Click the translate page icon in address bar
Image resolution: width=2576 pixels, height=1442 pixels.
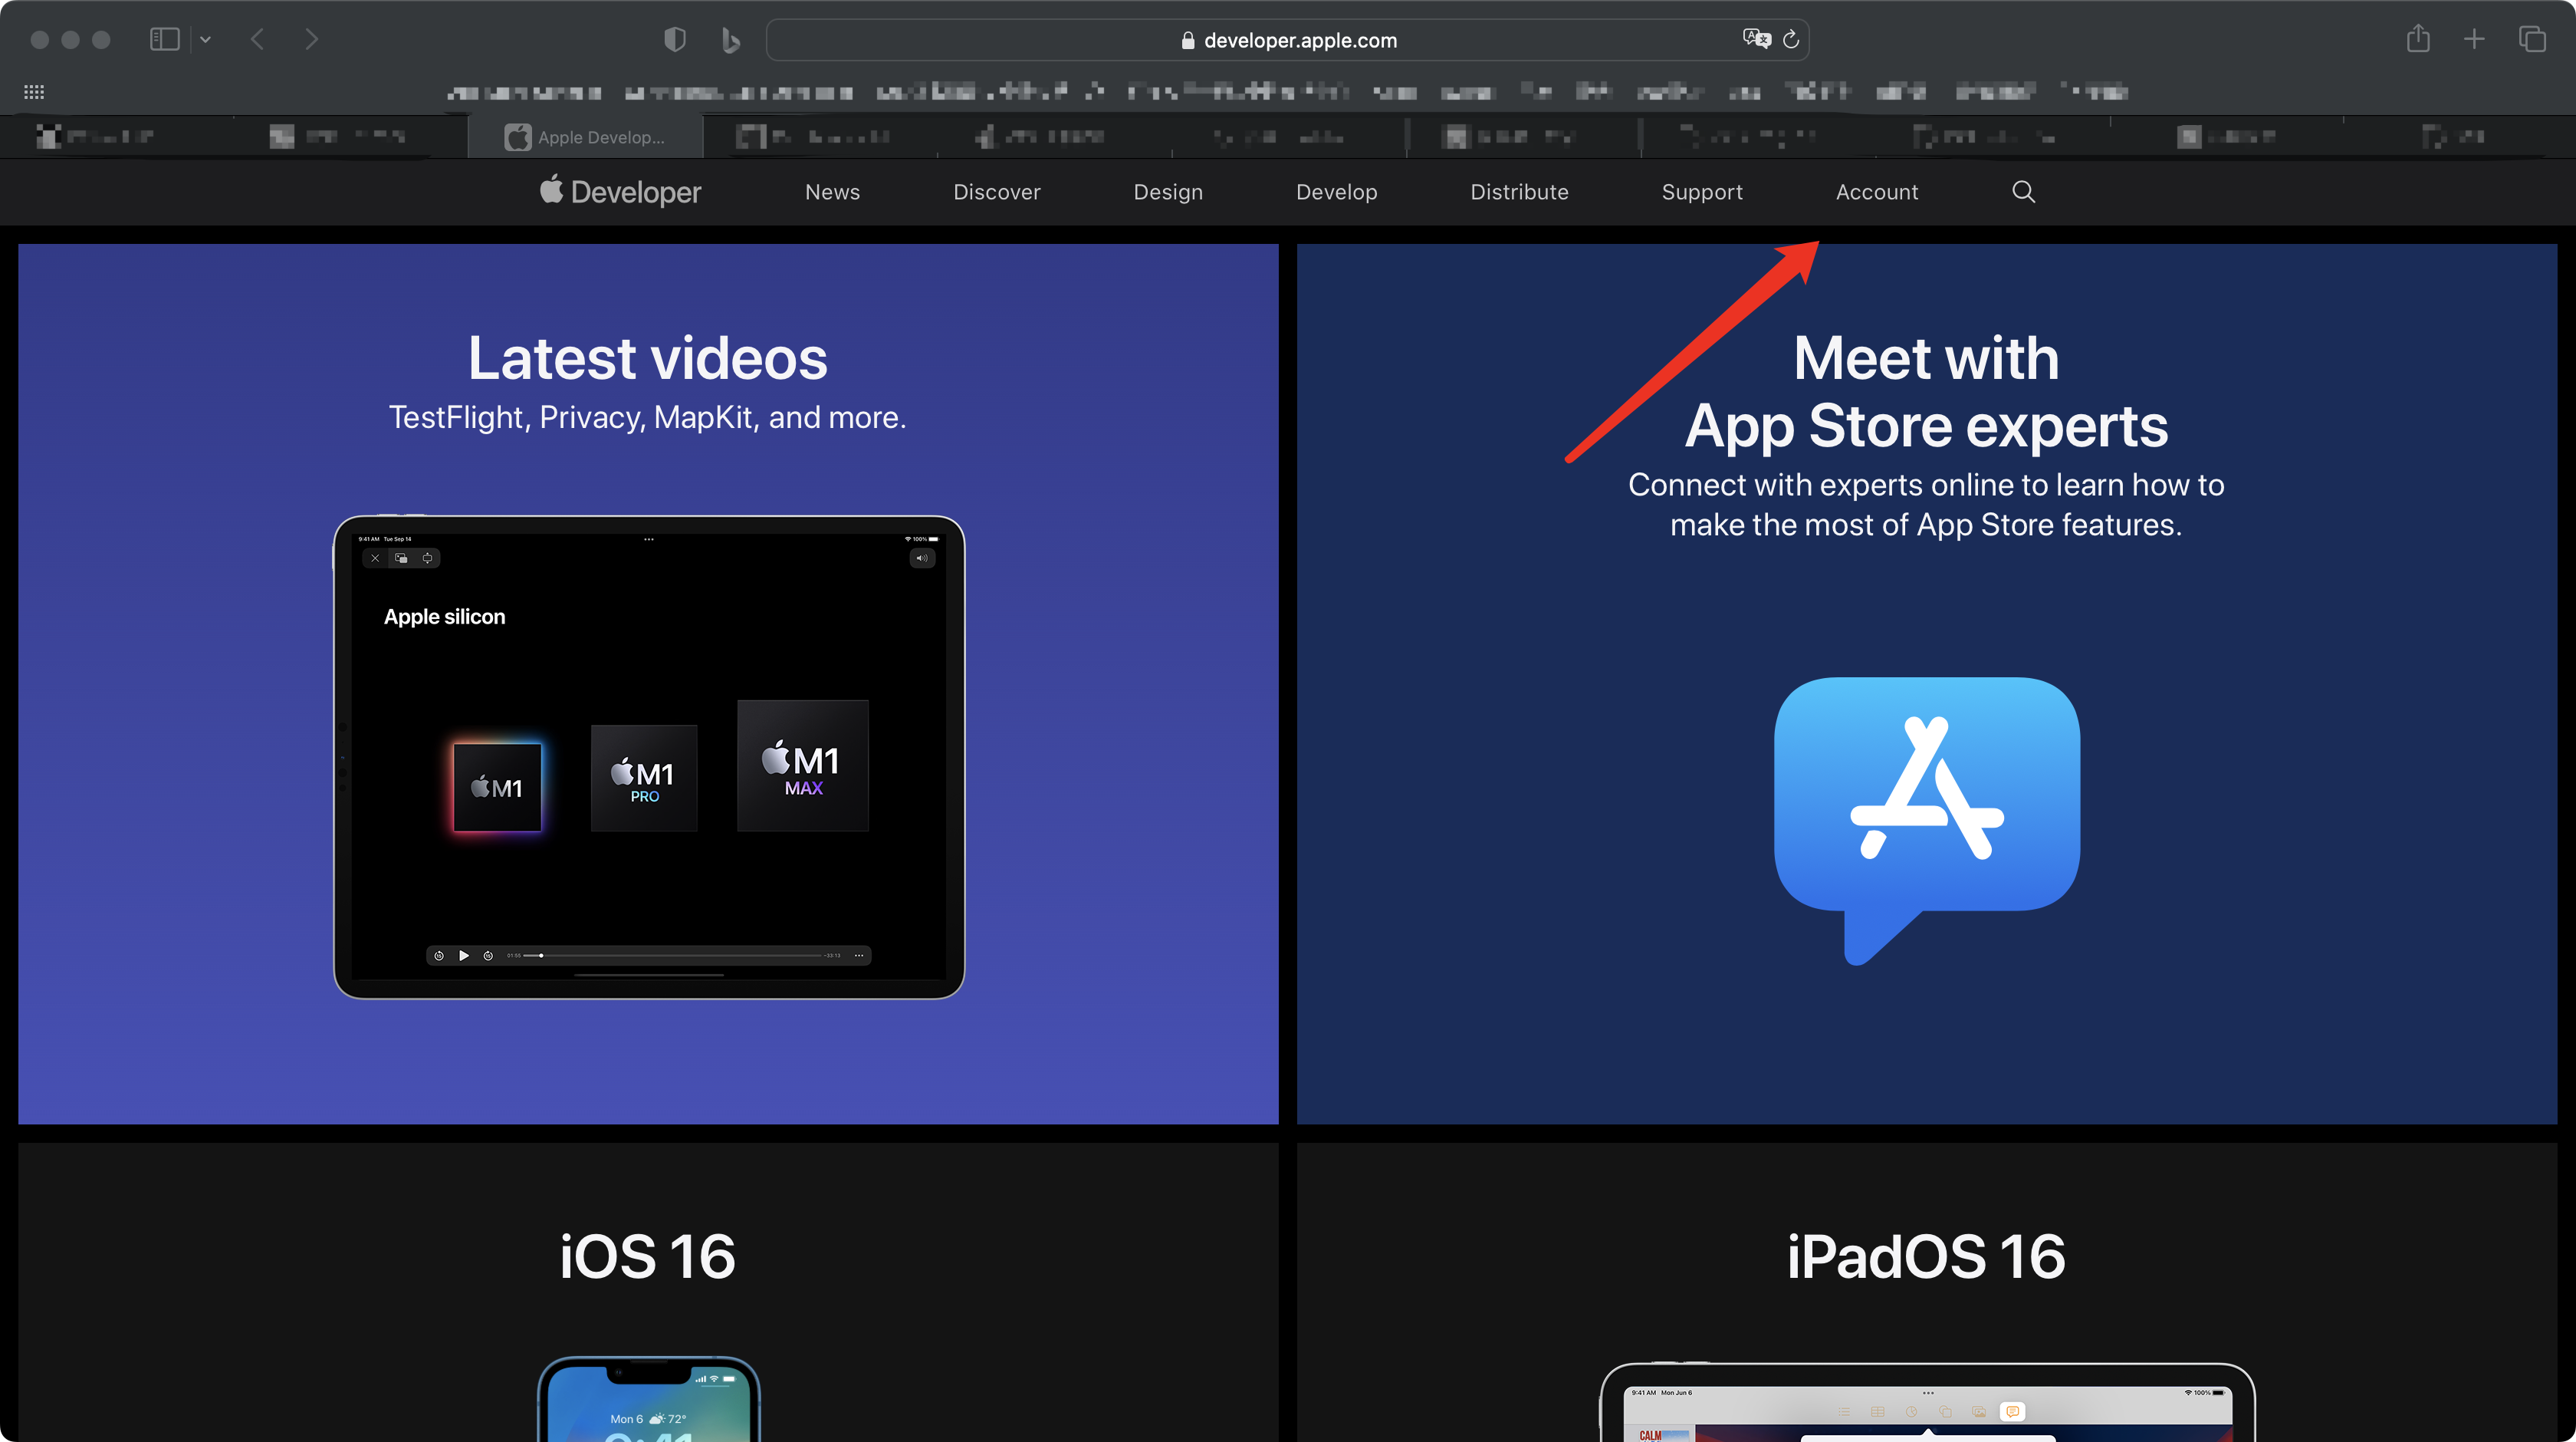click(1756, 39)
